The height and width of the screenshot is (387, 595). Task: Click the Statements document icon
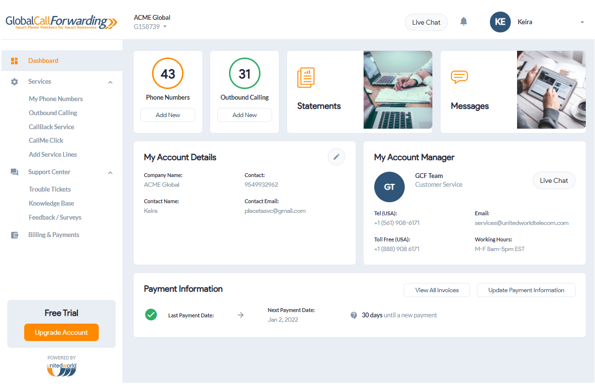click(x=306, y=77)
